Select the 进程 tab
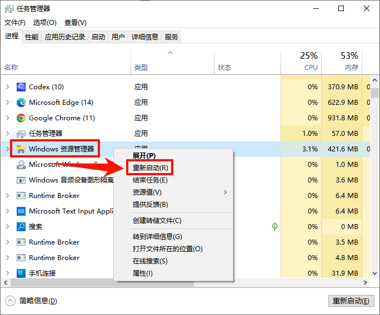 point(12,36)
